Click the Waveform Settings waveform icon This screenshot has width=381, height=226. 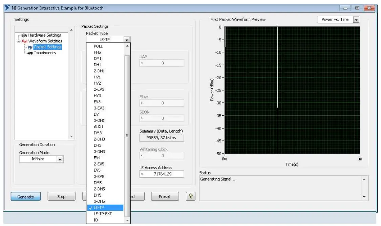pos(24,41)
